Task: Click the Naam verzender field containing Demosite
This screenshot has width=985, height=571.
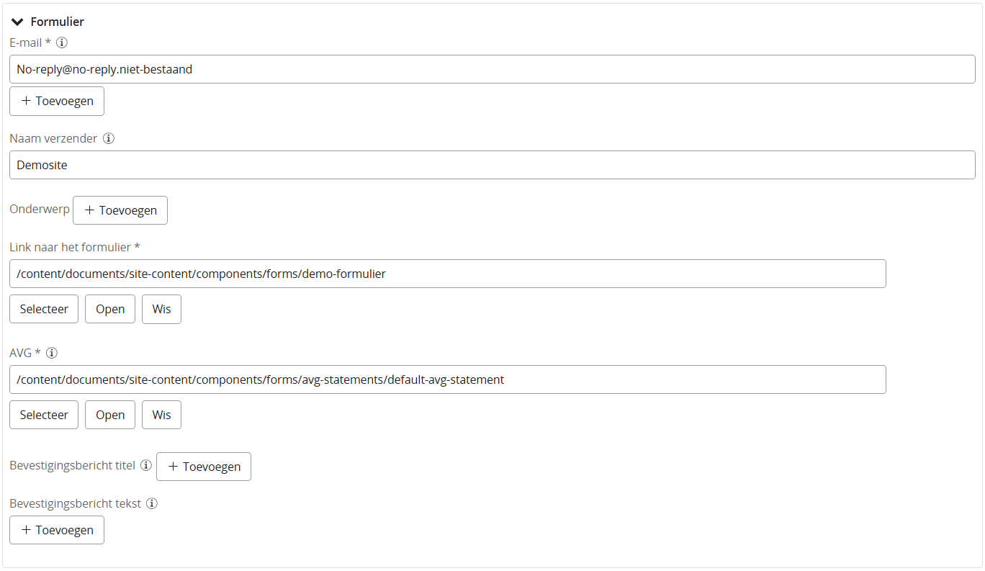Action: (x=492, y=165)
